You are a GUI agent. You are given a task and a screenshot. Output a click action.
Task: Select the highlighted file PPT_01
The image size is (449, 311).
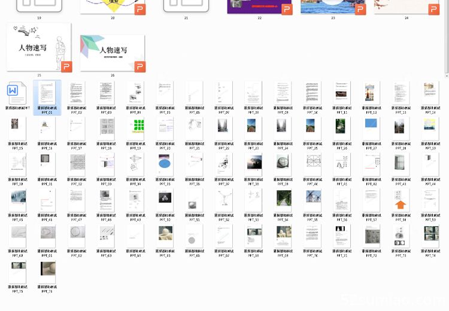point(47,97)
